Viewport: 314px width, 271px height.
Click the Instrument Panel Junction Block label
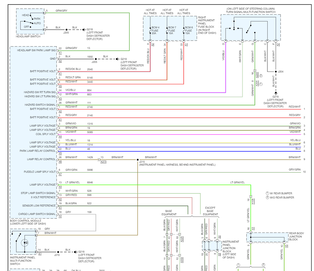231,249
